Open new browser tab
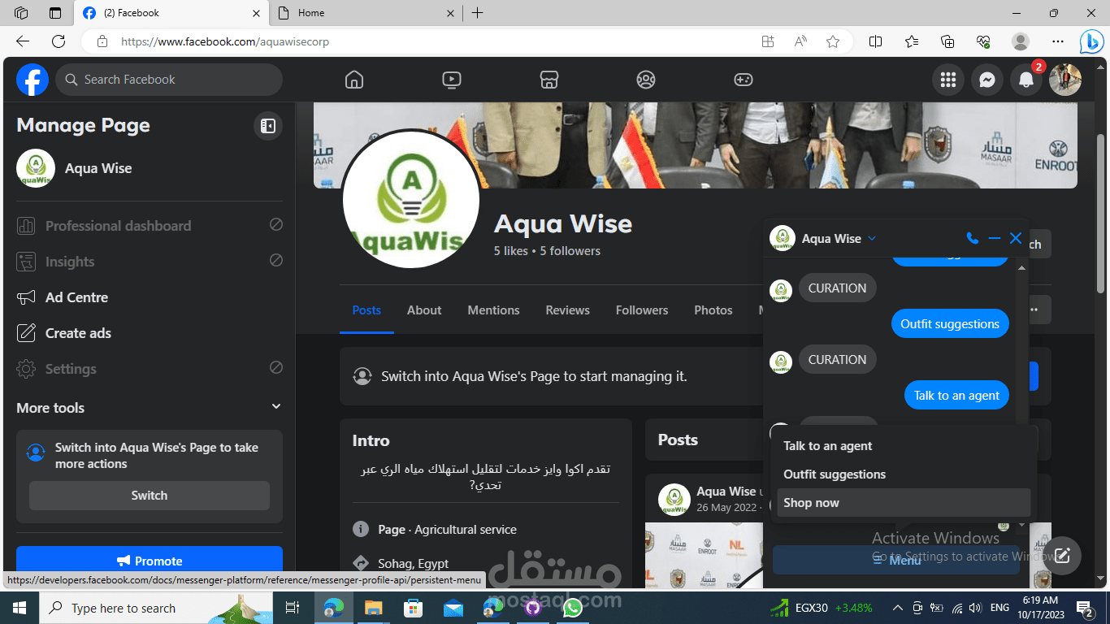Viewport: 1110px width, 624px height. click(477, 13)
